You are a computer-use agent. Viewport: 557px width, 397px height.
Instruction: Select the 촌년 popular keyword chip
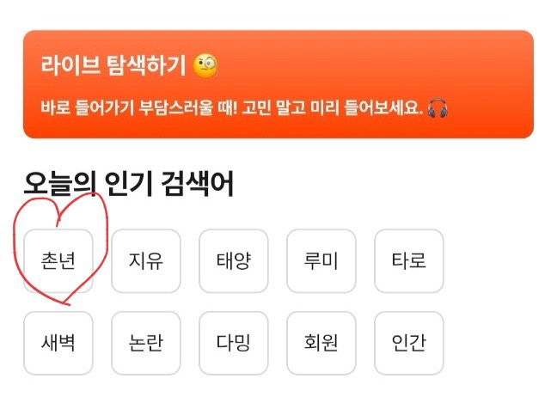click(58, 261)
